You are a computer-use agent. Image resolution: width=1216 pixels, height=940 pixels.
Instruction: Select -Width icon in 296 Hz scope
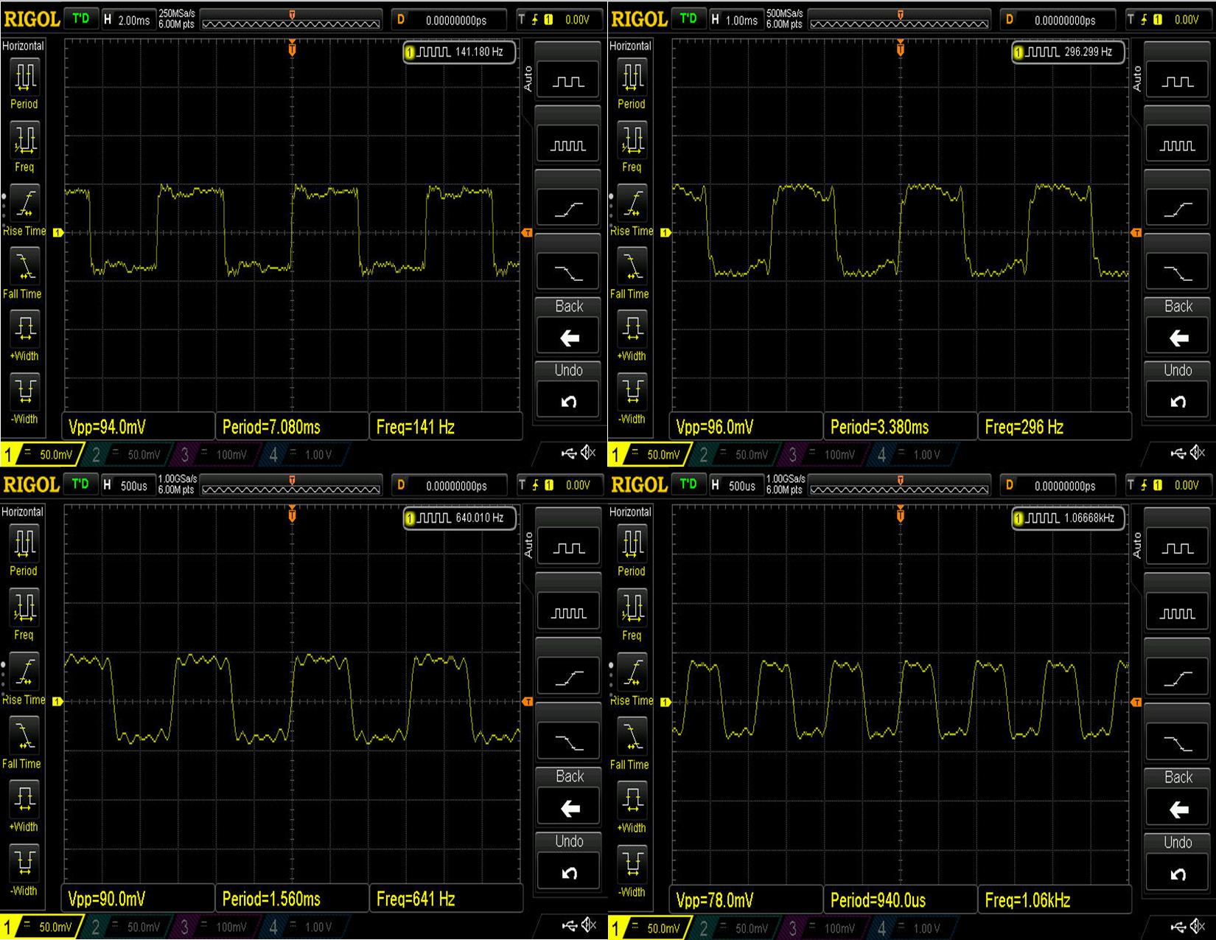(632, 391)
